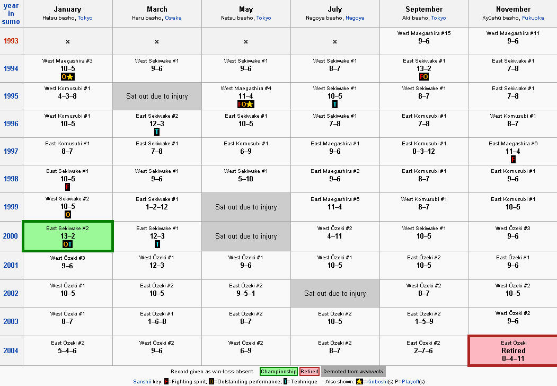557x386 pixels.
Task: Click the Fighting spirit F badge, November 1997
Action: pyautogui.click(x=513, y=160)
